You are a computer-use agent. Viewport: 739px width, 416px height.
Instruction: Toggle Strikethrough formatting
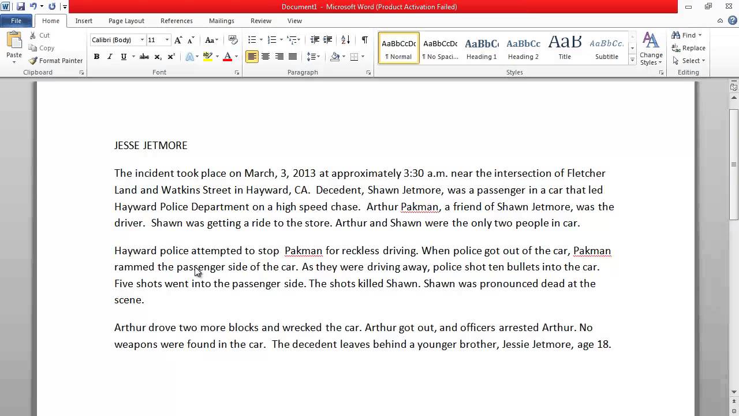(144, 57)
